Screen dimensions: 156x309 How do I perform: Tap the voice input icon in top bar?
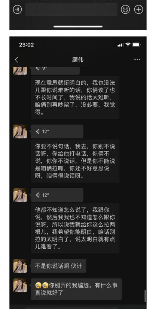[17, 9]
